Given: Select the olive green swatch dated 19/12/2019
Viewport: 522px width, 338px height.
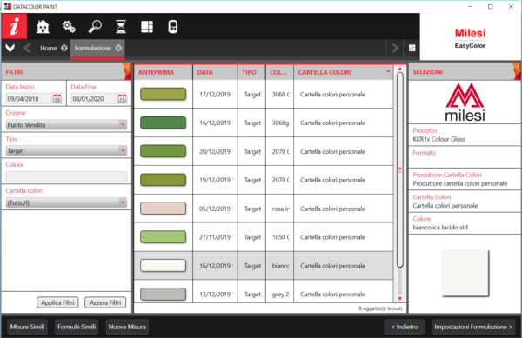Looking at the screenshot, I should (164, 180).
